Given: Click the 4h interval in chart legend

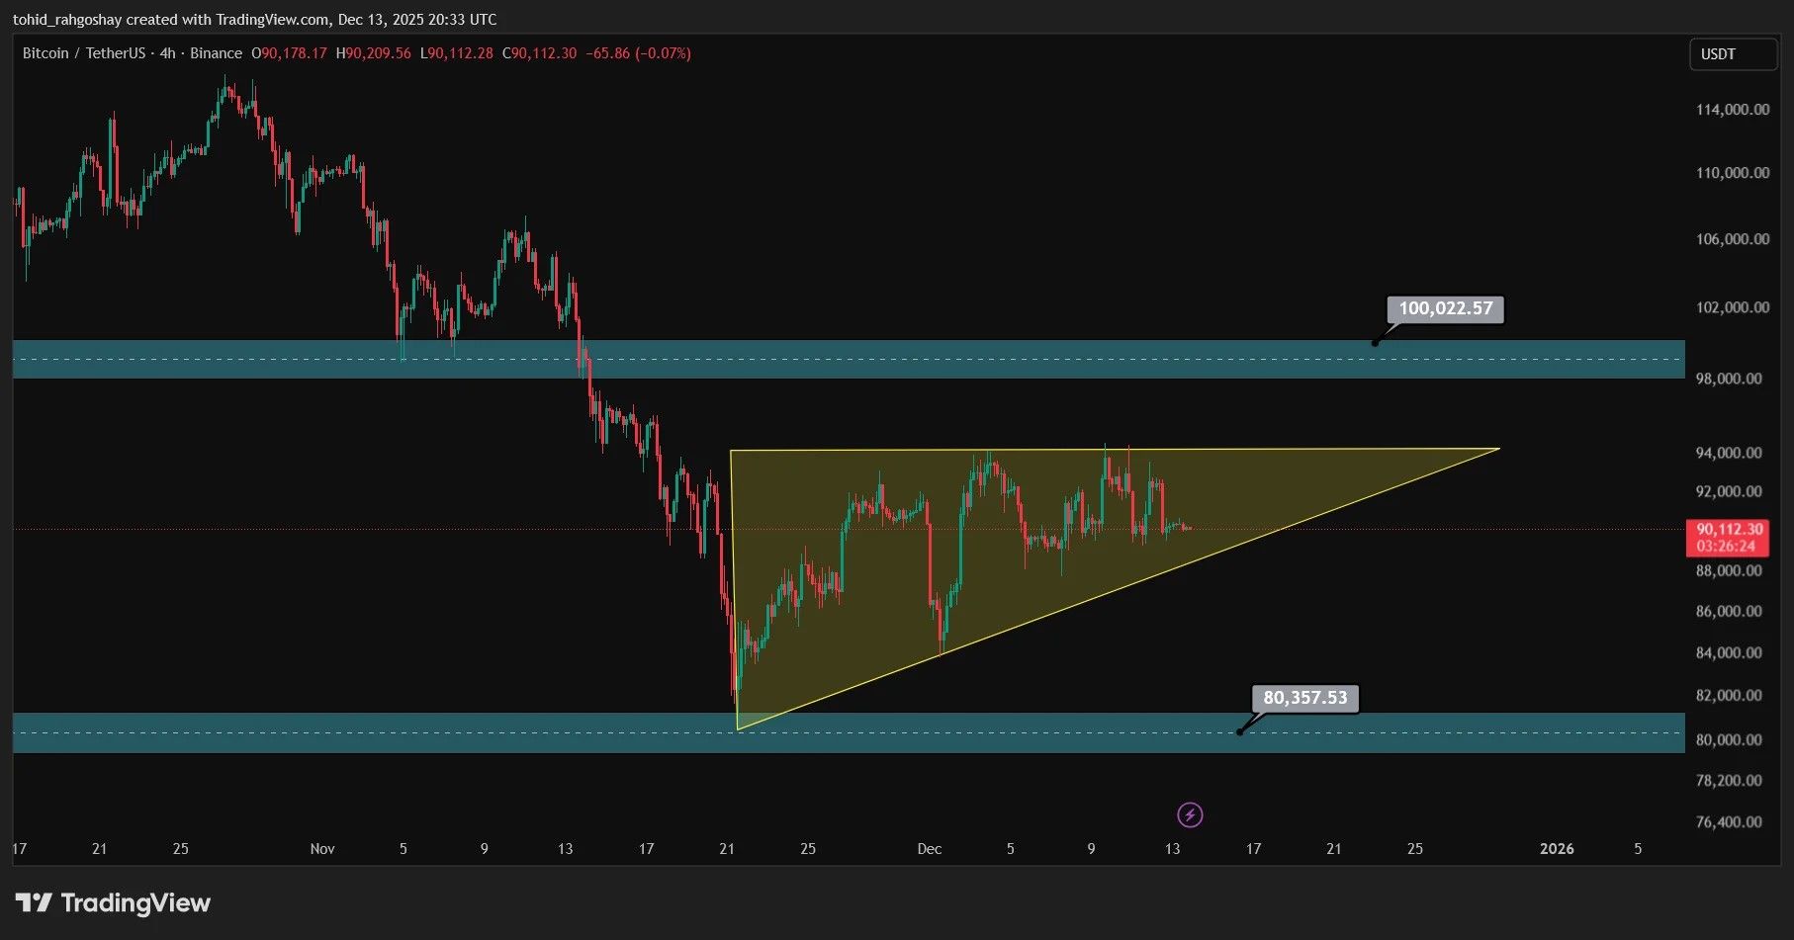Looking at the screenshot, I should [x=167, y=53].
